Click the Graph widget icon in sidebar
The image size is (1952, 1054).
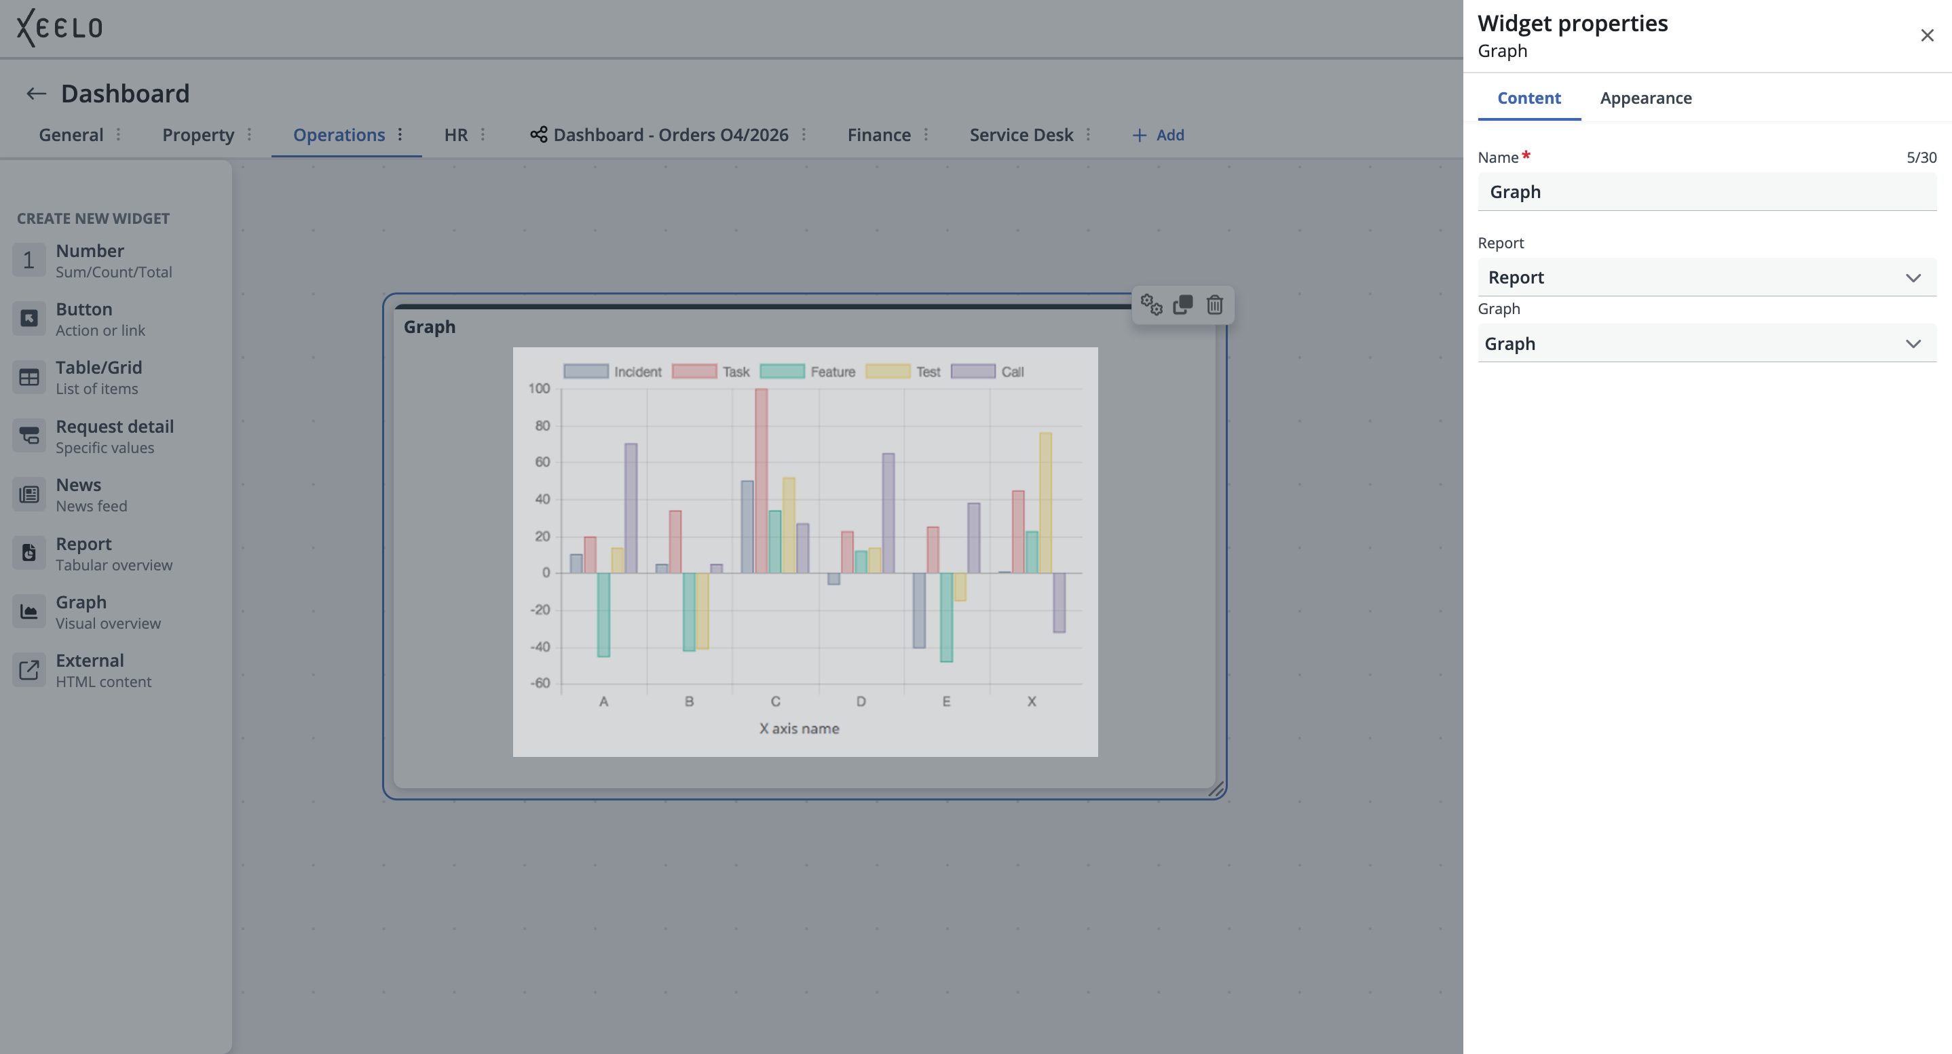coord(29,612)
